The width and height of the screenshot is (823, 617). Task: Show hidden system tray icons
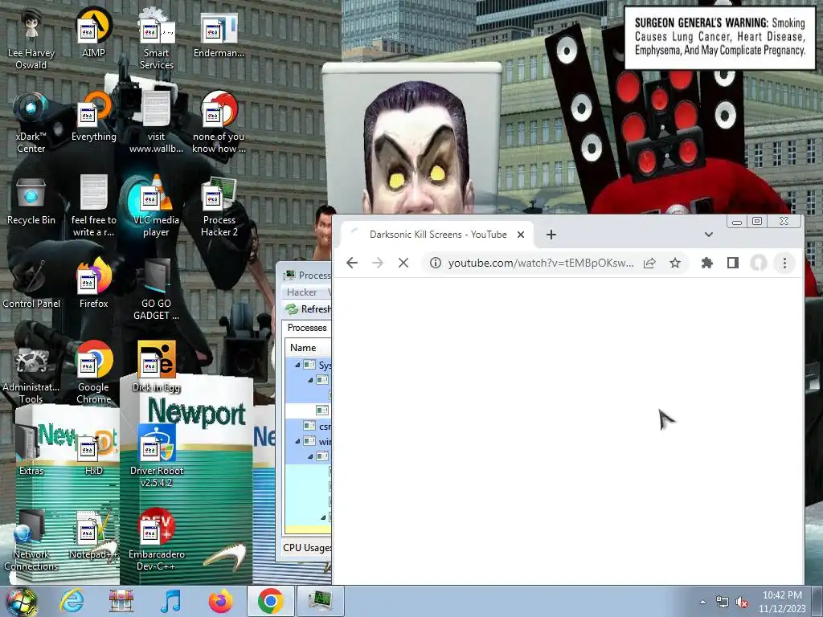coord(702,602)
